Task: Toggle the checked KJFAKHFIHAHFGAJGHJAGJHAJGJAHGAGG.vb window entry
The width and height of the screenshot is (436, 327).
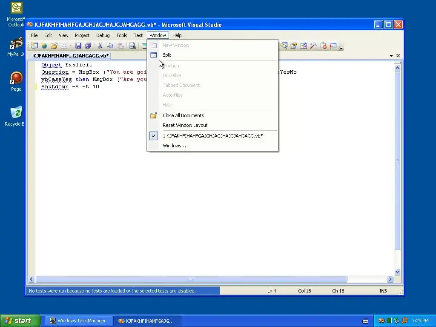Action: click(x=213, y=136)
